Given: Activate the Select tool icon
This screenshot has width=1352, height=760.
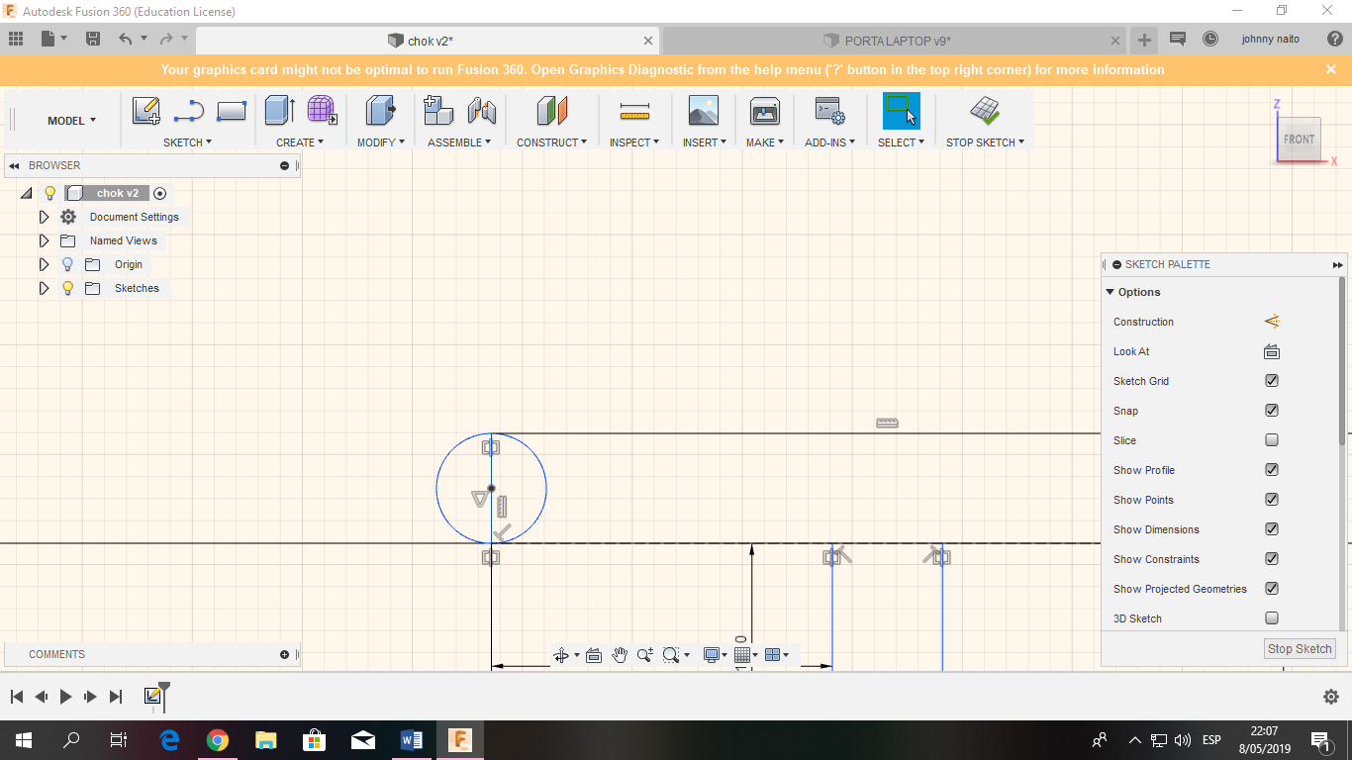Looking at the screenshot, I should pos(901,111).
